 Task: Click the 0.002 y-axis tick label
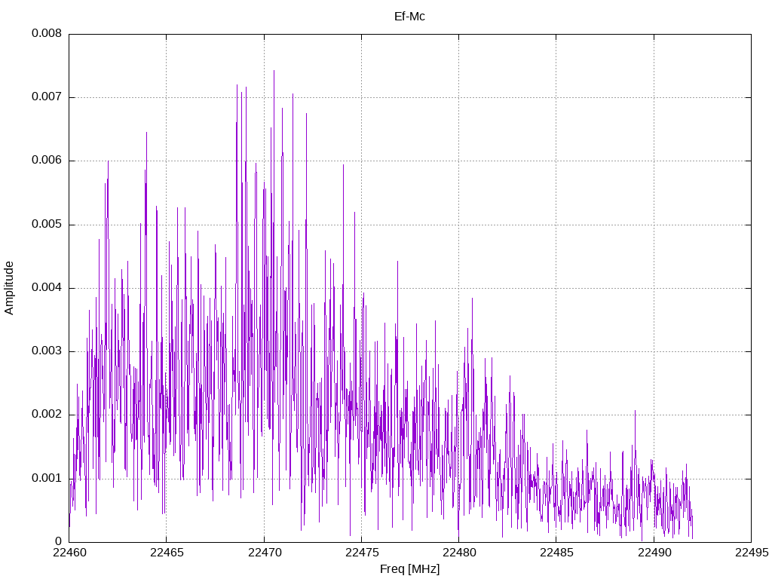point(47,415)
